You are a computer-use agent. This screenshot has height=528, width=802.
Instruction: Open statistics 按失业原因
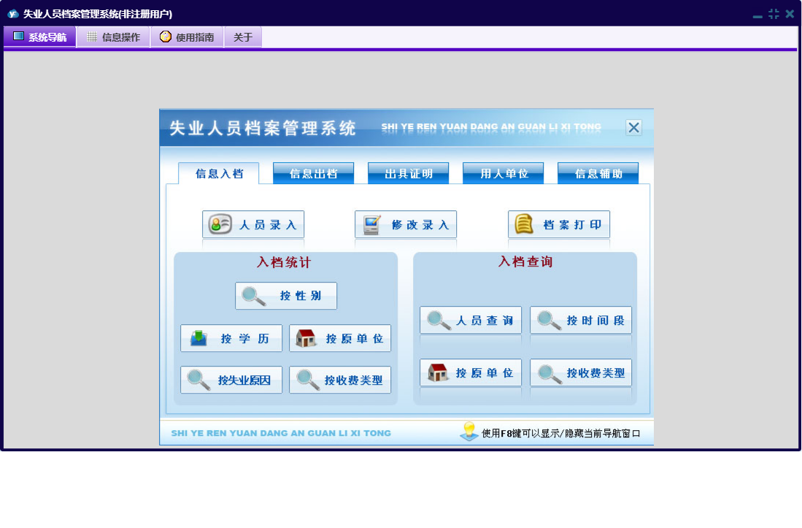click(x=231, y=380)
